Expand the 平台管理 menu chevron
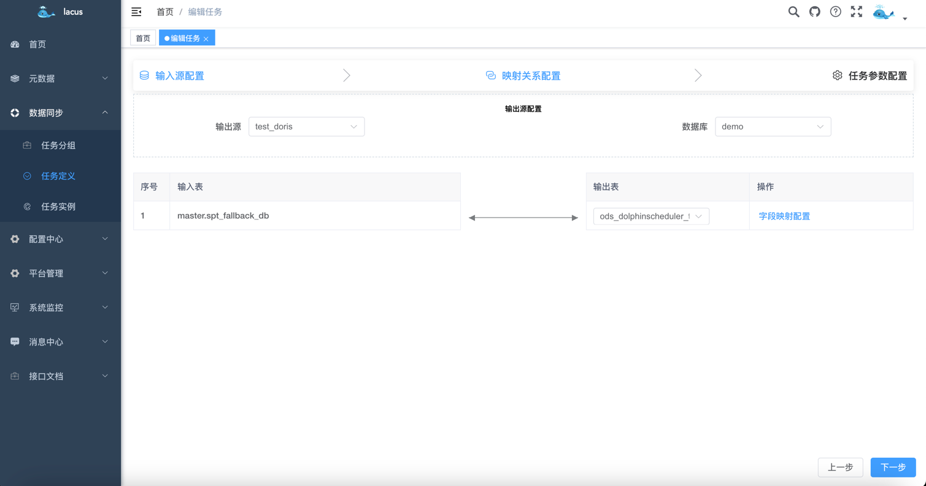The width and height of the screenshot is (926, 486). pyautogui.click(x=105, y=273)
